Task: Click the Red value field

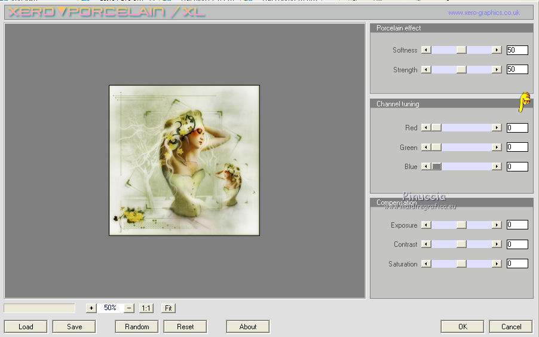Action: [x=517, y=128]
